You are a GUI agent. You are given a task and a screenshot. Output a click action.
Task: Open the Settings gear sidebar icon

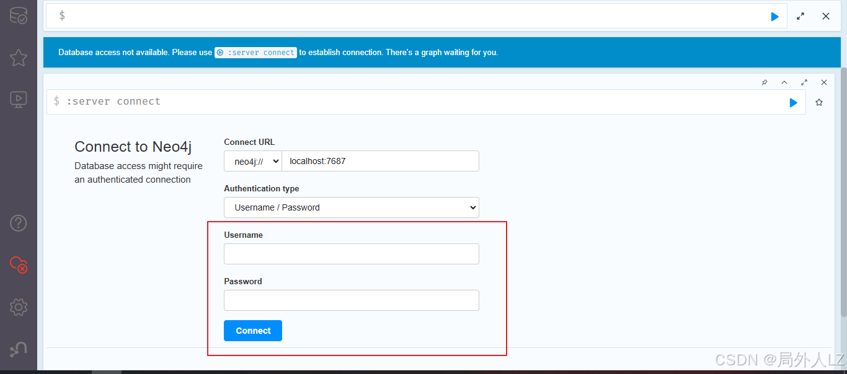coord(18,307)
